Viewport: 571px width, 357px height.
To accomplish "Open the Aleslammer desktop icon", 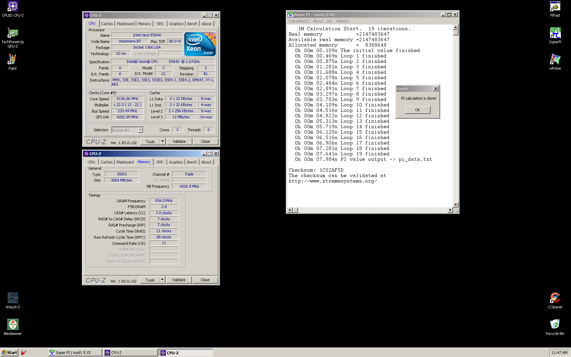I will tap(13, 327).
